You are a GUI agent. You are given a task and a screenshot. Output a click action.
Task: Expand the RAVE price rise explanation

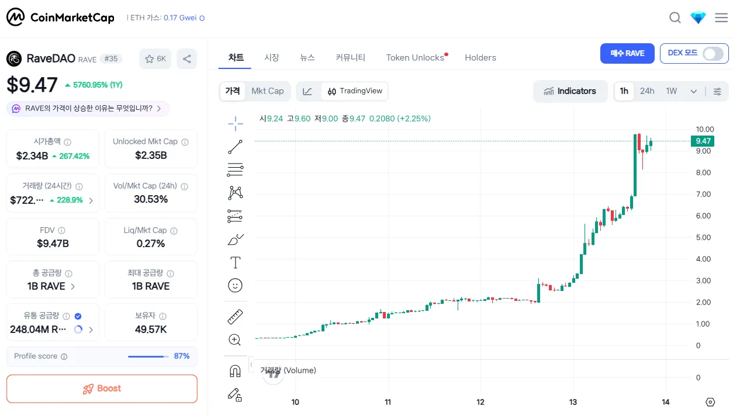[88, 108]
